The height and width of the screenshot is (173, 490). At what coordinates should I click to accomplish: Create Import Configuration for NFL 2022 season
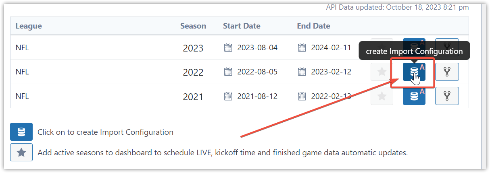pos(414,72)
